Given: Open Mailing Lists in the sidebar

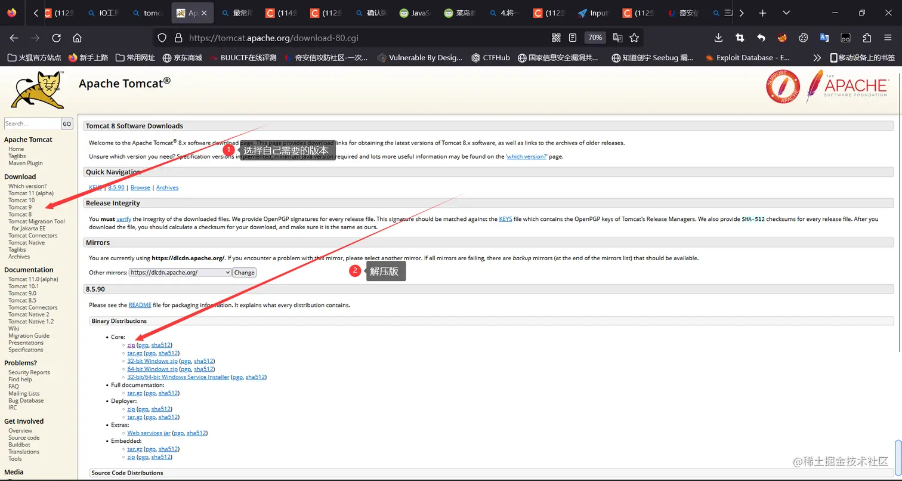Looking at the screenshot, I should [x=24, y=393].
